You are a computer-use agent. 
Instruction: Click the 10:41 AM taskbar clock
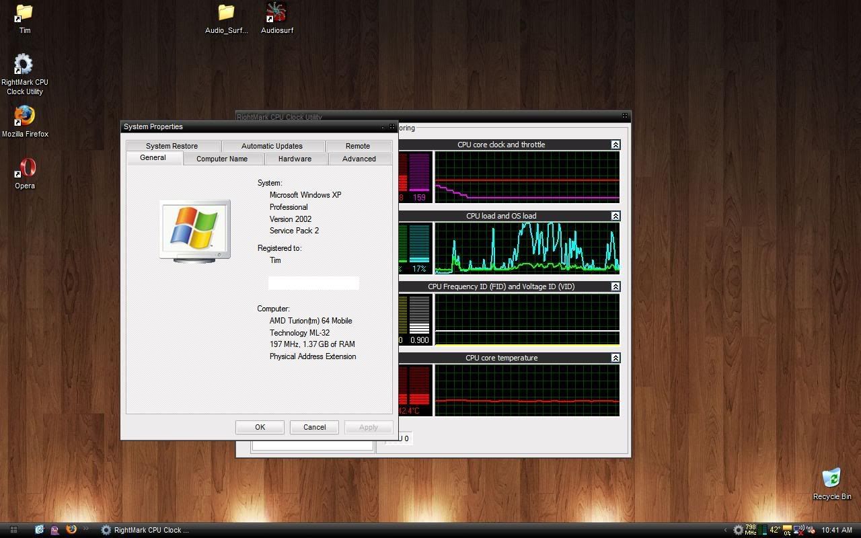click(x=837, y=530)
